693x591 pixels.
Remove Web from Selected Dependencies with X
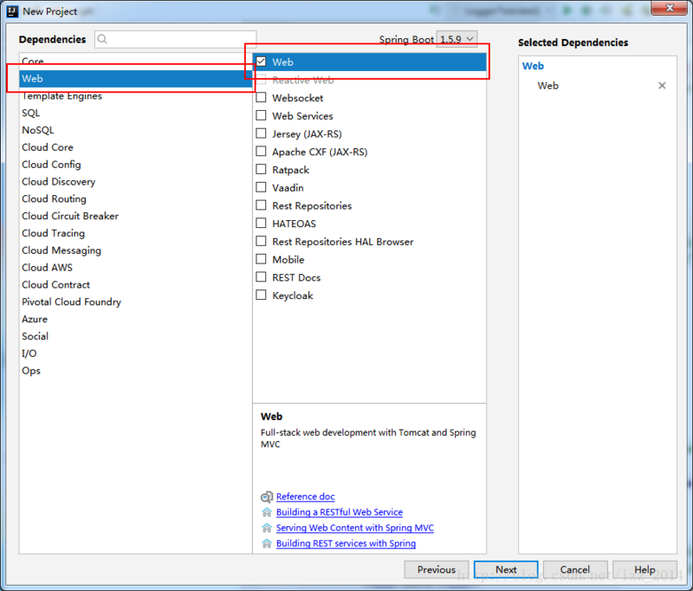click(662, 86)
